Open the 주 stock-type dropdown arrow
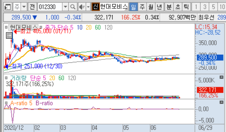226x132 pixels. (24, 7)
